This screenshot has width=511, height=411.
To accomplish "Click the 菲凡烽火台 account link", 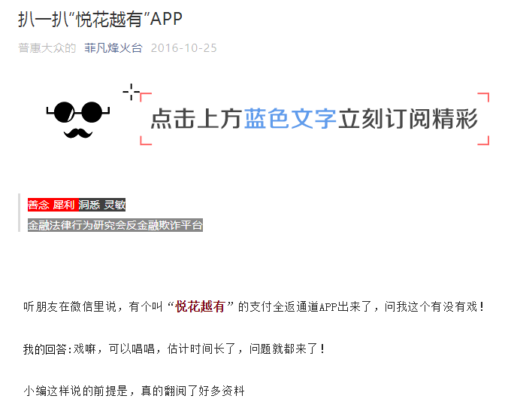I will point(113,48).
